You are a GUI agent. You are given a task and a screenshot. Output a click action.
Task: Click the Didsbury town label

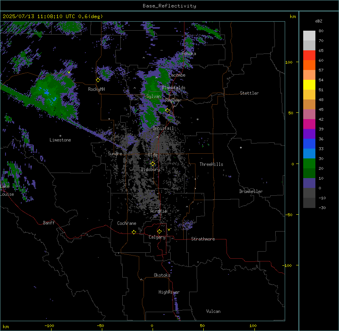(x=151, y=169)
